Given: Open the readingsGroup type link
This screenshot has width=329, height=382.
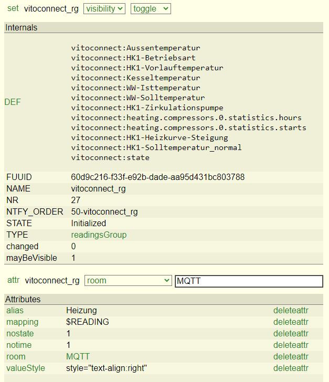Looking at the screenshot, I should click(99, 235).
